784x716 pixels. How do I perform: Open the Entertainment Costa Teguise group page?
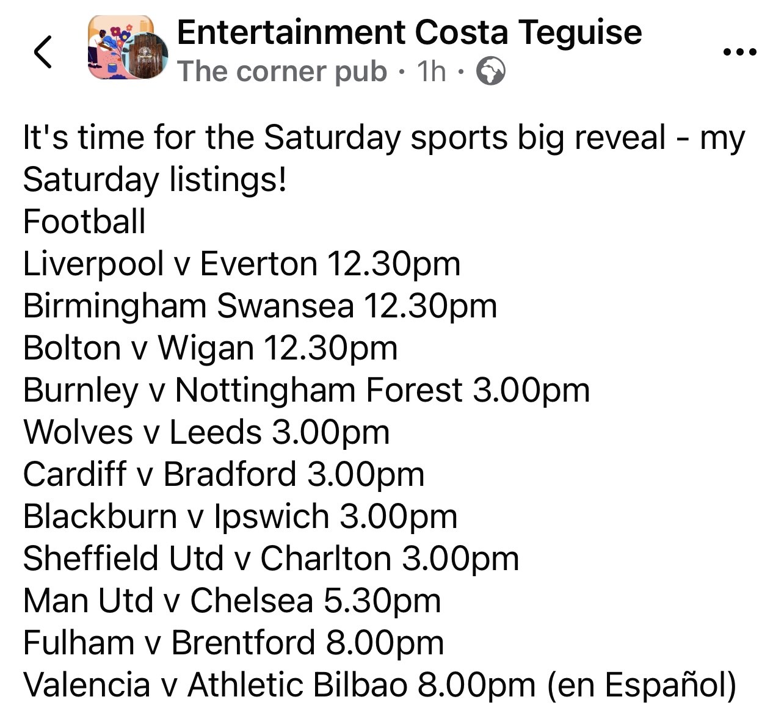pyautogui.click(x=409, y=32)
